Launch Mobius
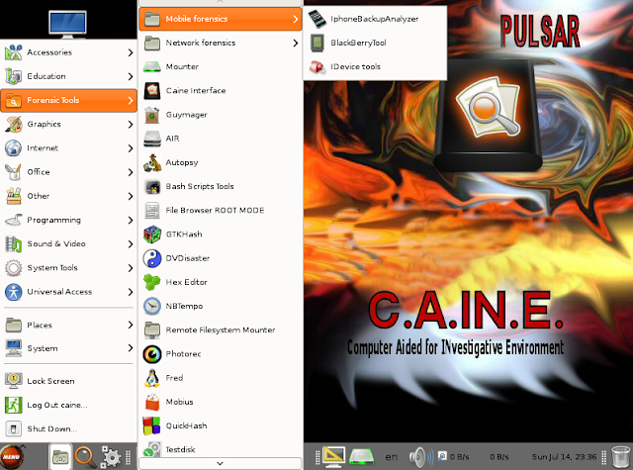 220,402
